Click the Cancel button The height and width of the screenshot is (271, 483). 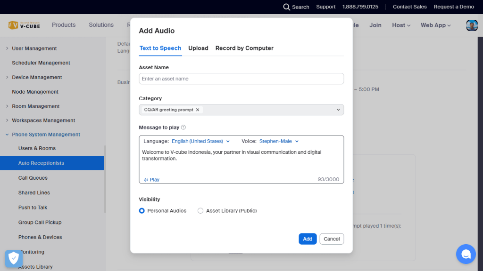click(332, 239)
